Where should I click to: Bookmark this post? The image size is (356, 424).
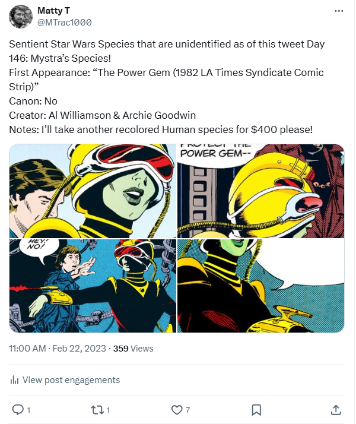point(256,410)
